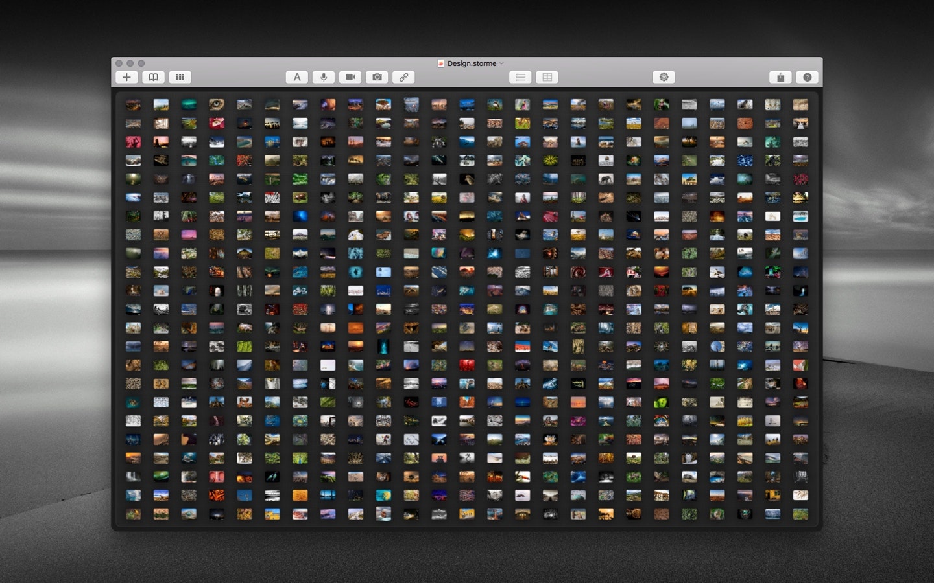Image resolution: width=934 pixels, height=583 pixels.
Task: Open help with the question mark button
Action: click(x=807, y=77)
